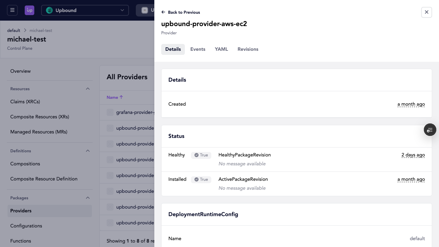Image resolution: width=439 pixels, height=247 pixels.
Task: Collapse the Resources section in sidebar
Action: pyautogui.click(x=88, y=89)
